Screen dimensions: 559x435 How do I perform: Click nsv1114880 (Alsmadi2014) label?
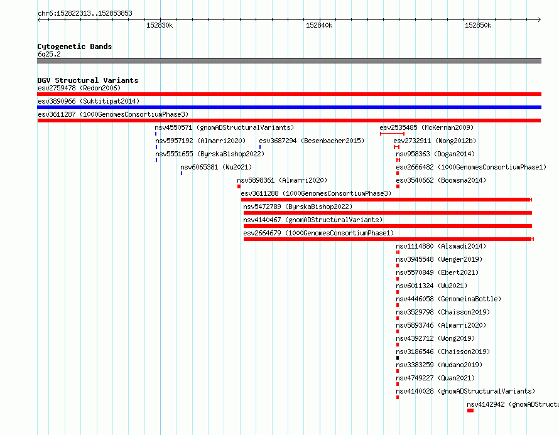(x=441, y=246)
